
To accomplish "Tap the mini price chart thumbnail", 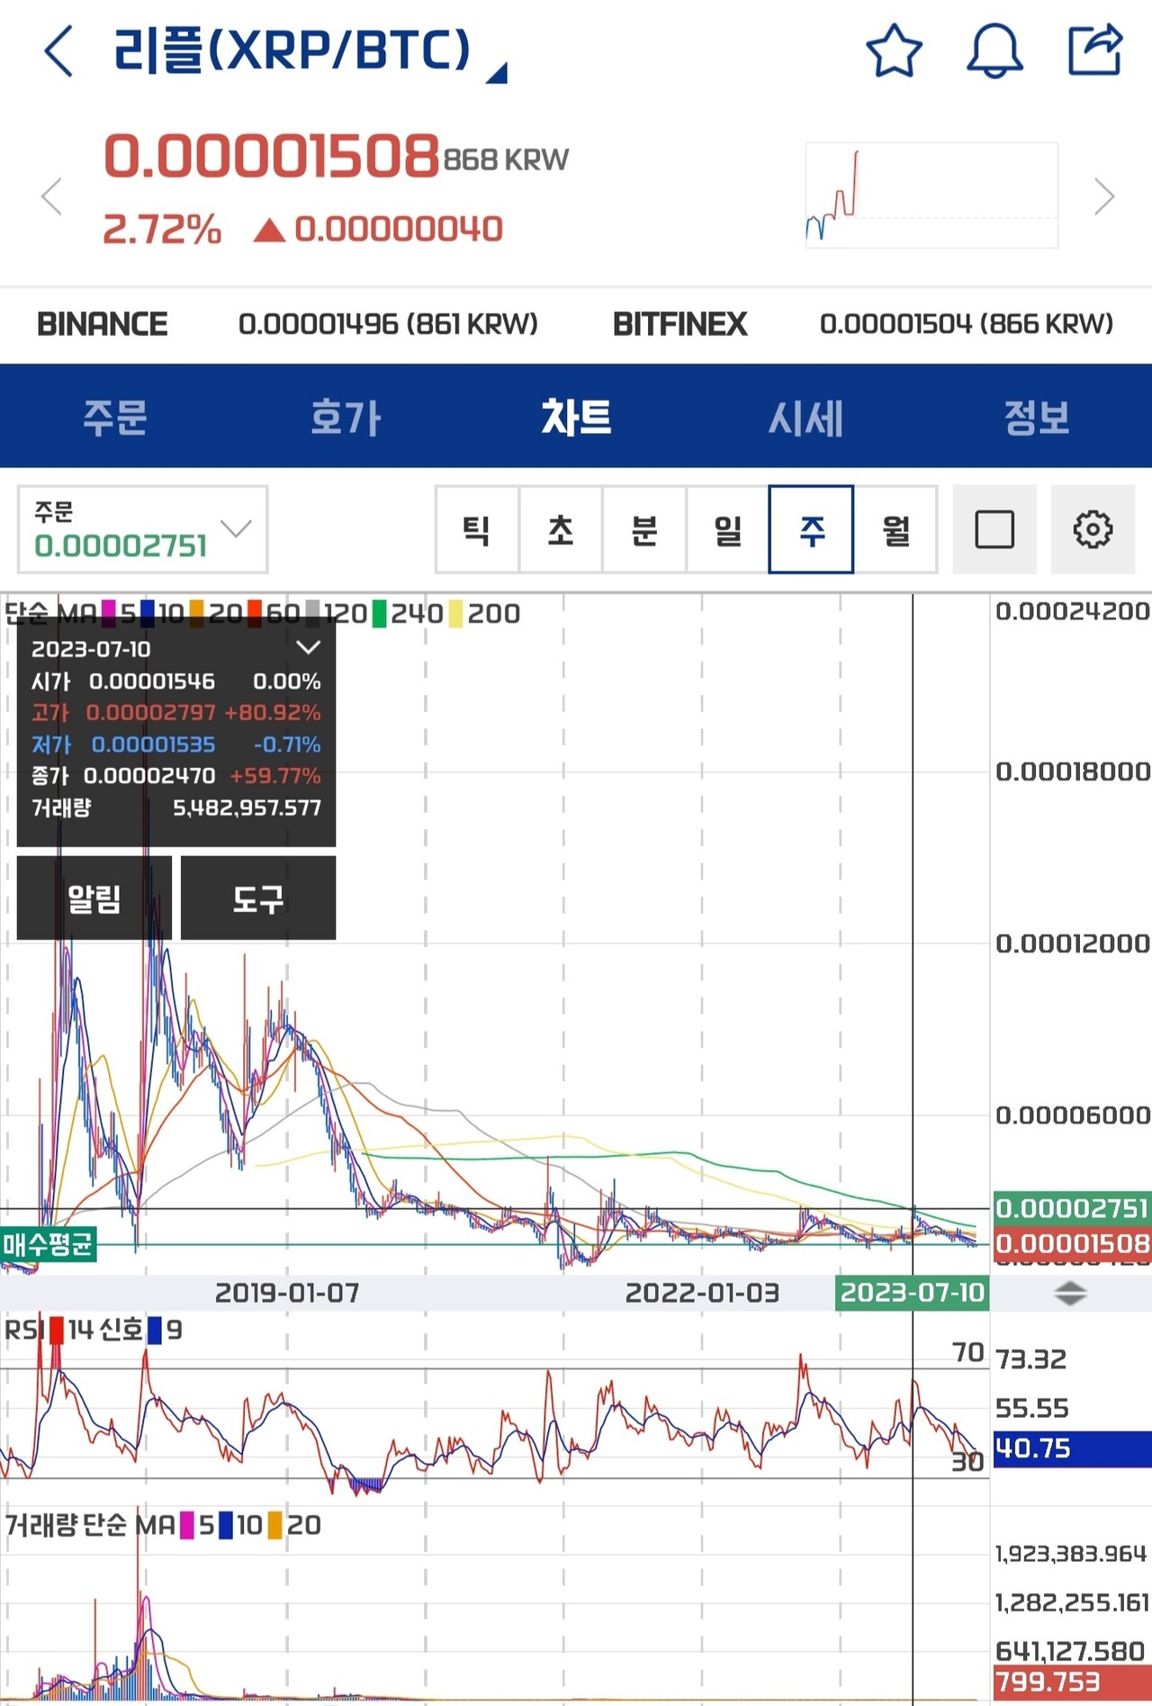I will [x=931, y=195].
